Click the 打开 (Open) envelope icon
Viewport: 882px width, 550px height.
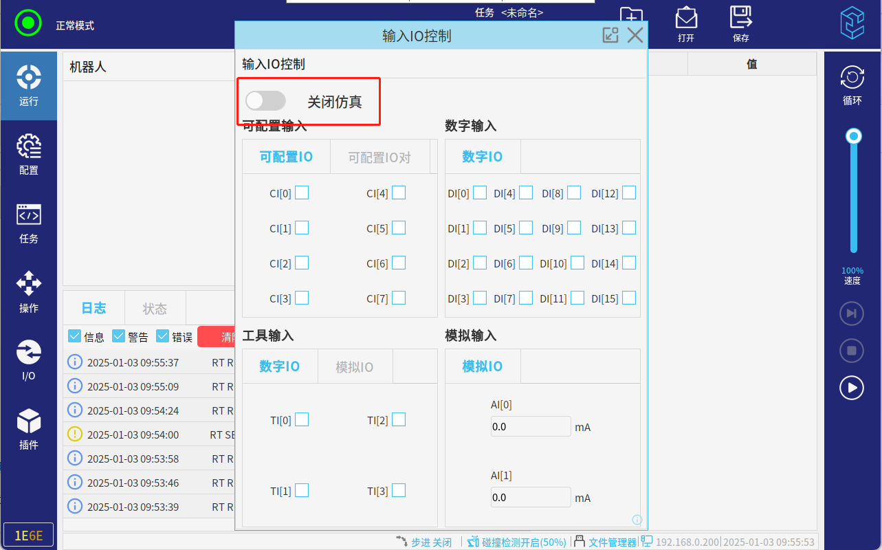685,23
